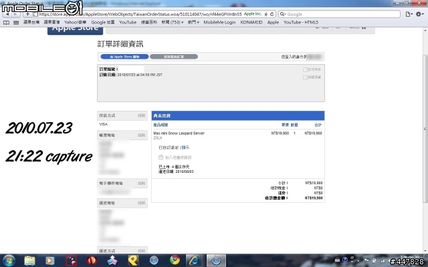Expand the 新聞 (753) bookmark folder
The width and height of the screenshot is (428, 267).
[173, 22]
